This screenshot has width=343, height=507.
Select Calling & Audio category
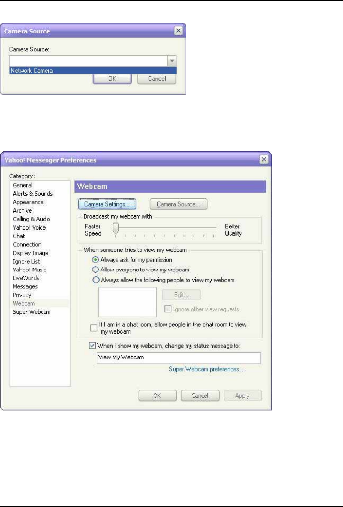click(31, 219)
